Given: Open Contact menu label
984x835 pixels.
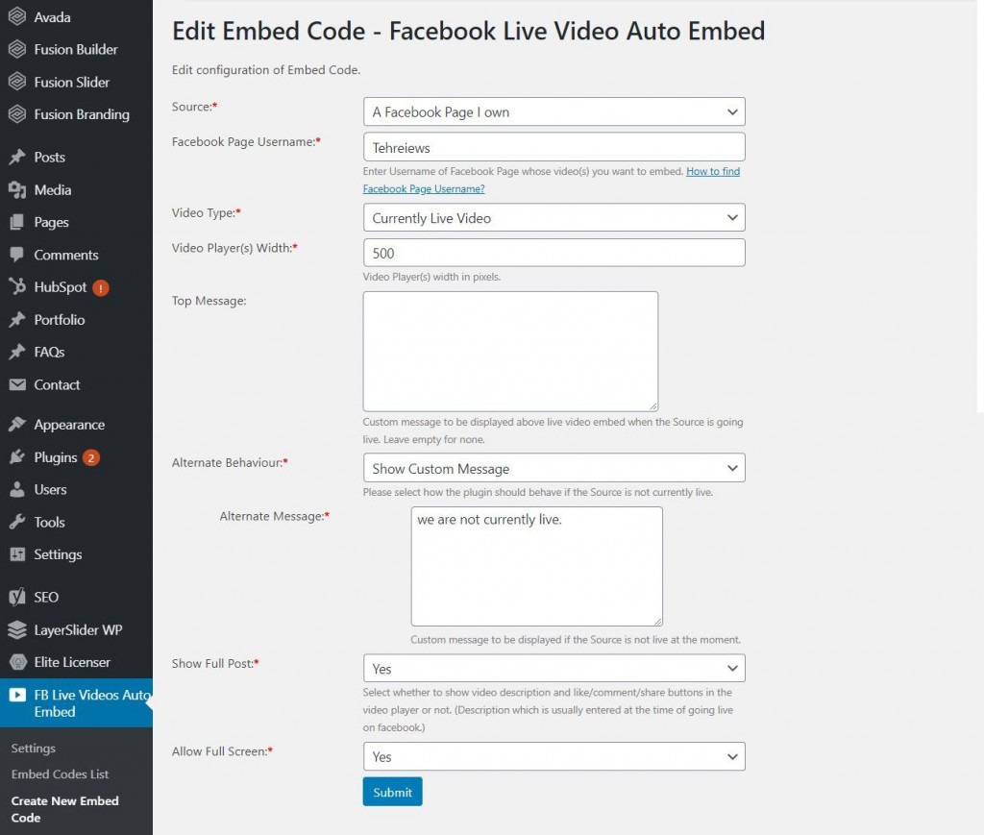Looking at the screenshot, I should [x=57, y=384].
